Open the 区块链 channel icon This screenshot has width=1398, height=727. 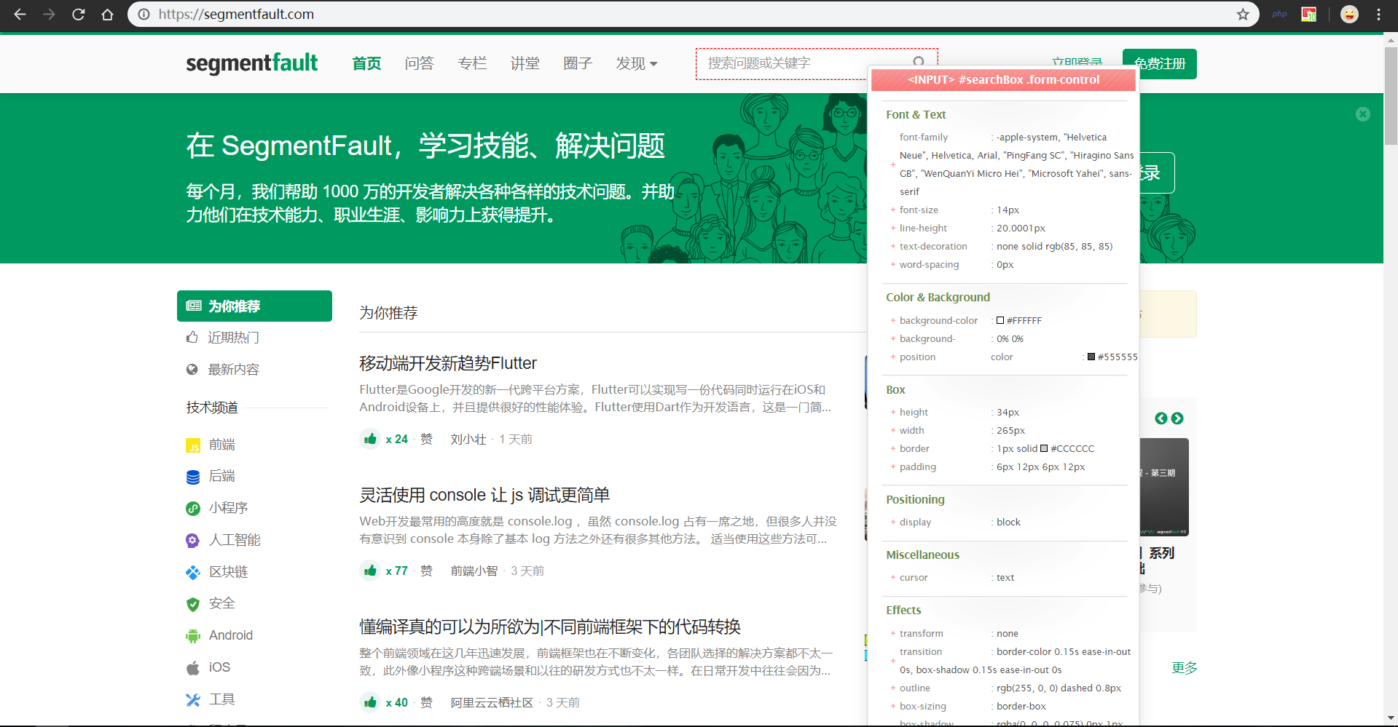pyautogui.click(x=193, y=572)
